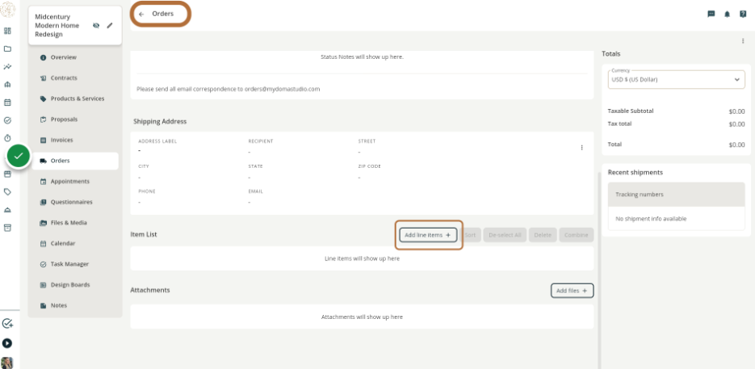Click the Midcentury Modern Home Redesign project title
Image resolution: width=755 pixels, height=369 pixels.
click(x=57, y=26)
